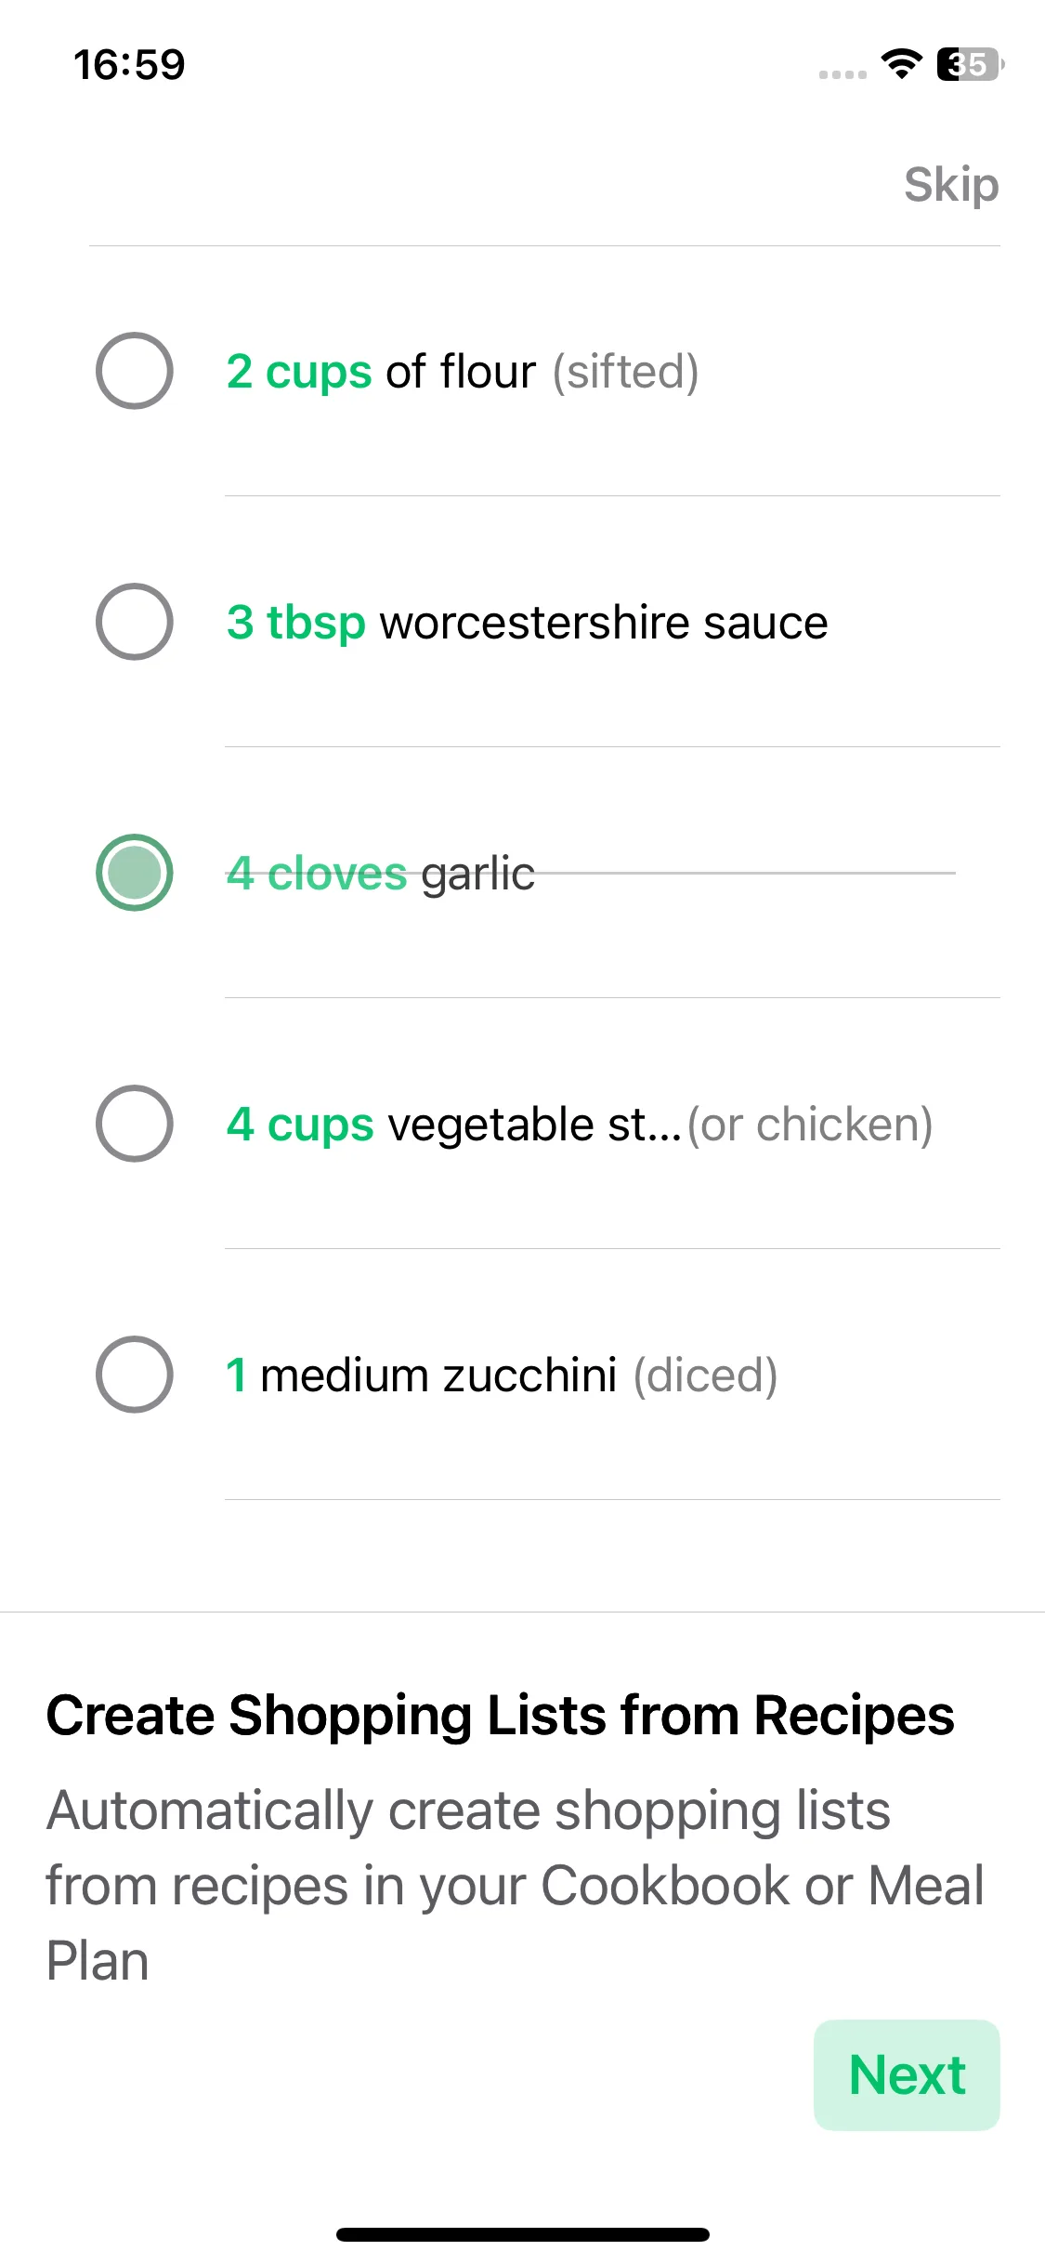Tick the circle next to vegetable stock
The width and height of the screenshot is (1045, 2264).
click(x=134, y=1124)
